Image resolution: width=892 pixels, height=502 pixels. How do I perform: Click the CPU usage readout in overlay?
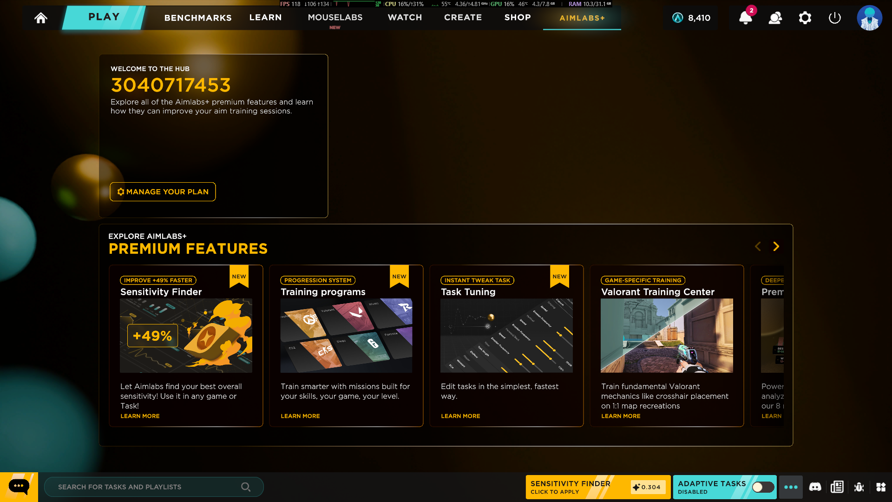[404, 4]
